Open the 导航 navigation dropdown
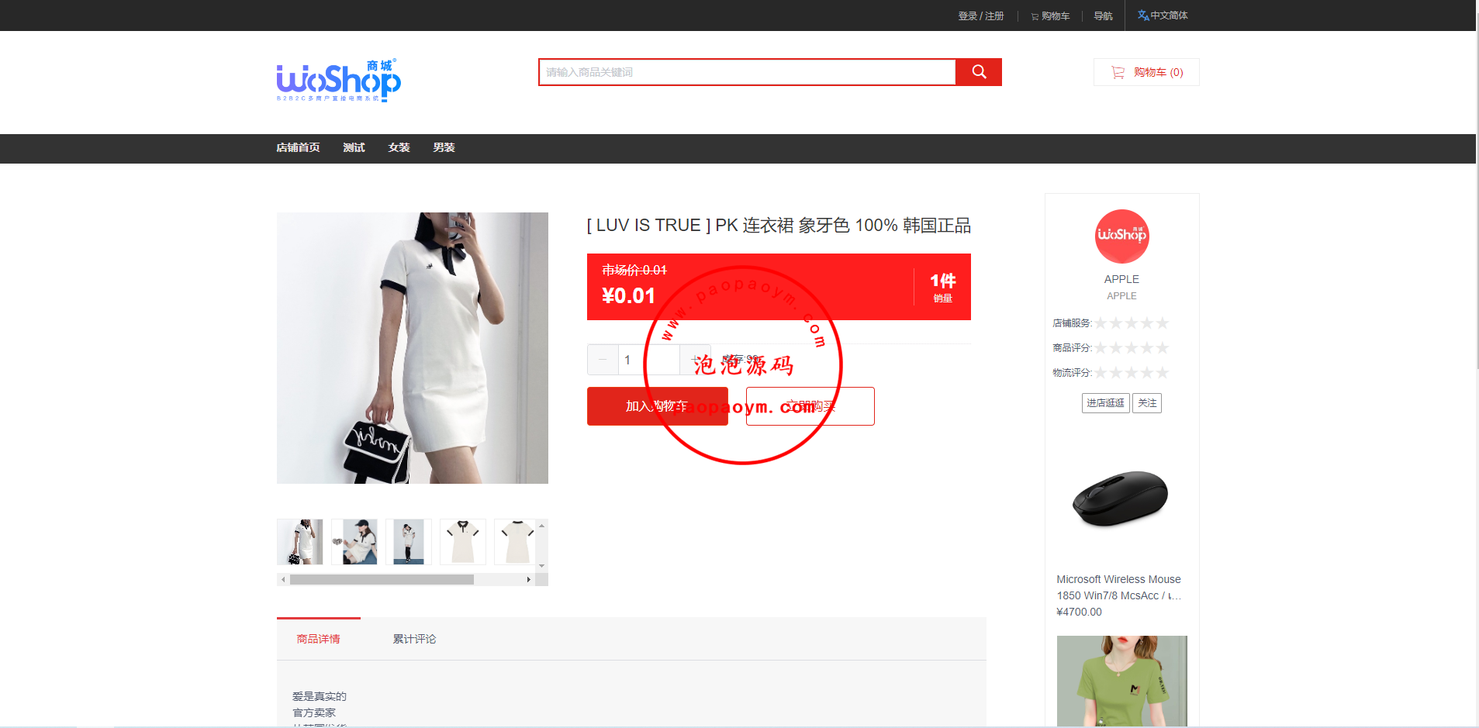1479x728 pixels. pos(1103,16)
